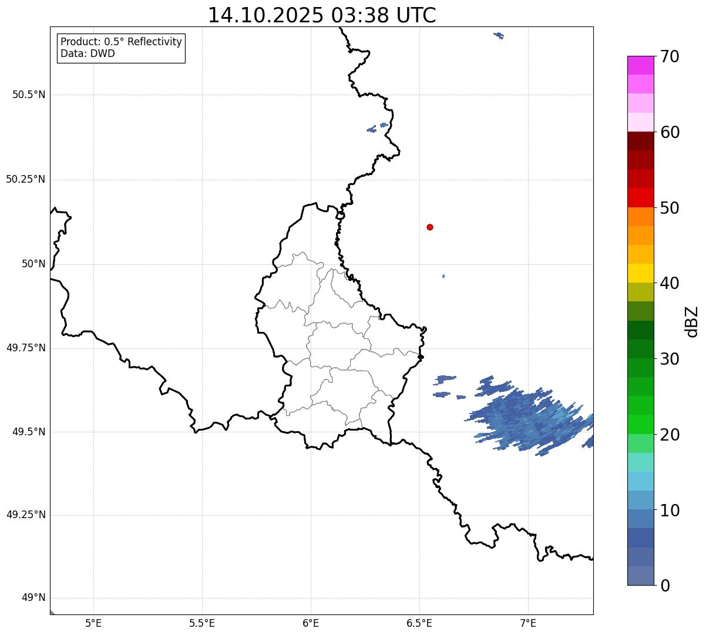Click the 49°N latitude label
The image size is (706, 635).
click(33, 598)
